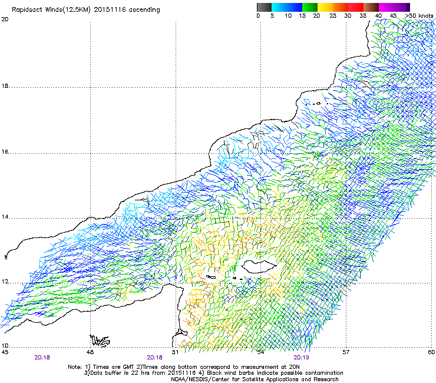The width and height of the screenshot is (436, 383).
Task: Click the brown 35–40 knots legend swatch
Action: pyautogui.click(x=371, y=7)
